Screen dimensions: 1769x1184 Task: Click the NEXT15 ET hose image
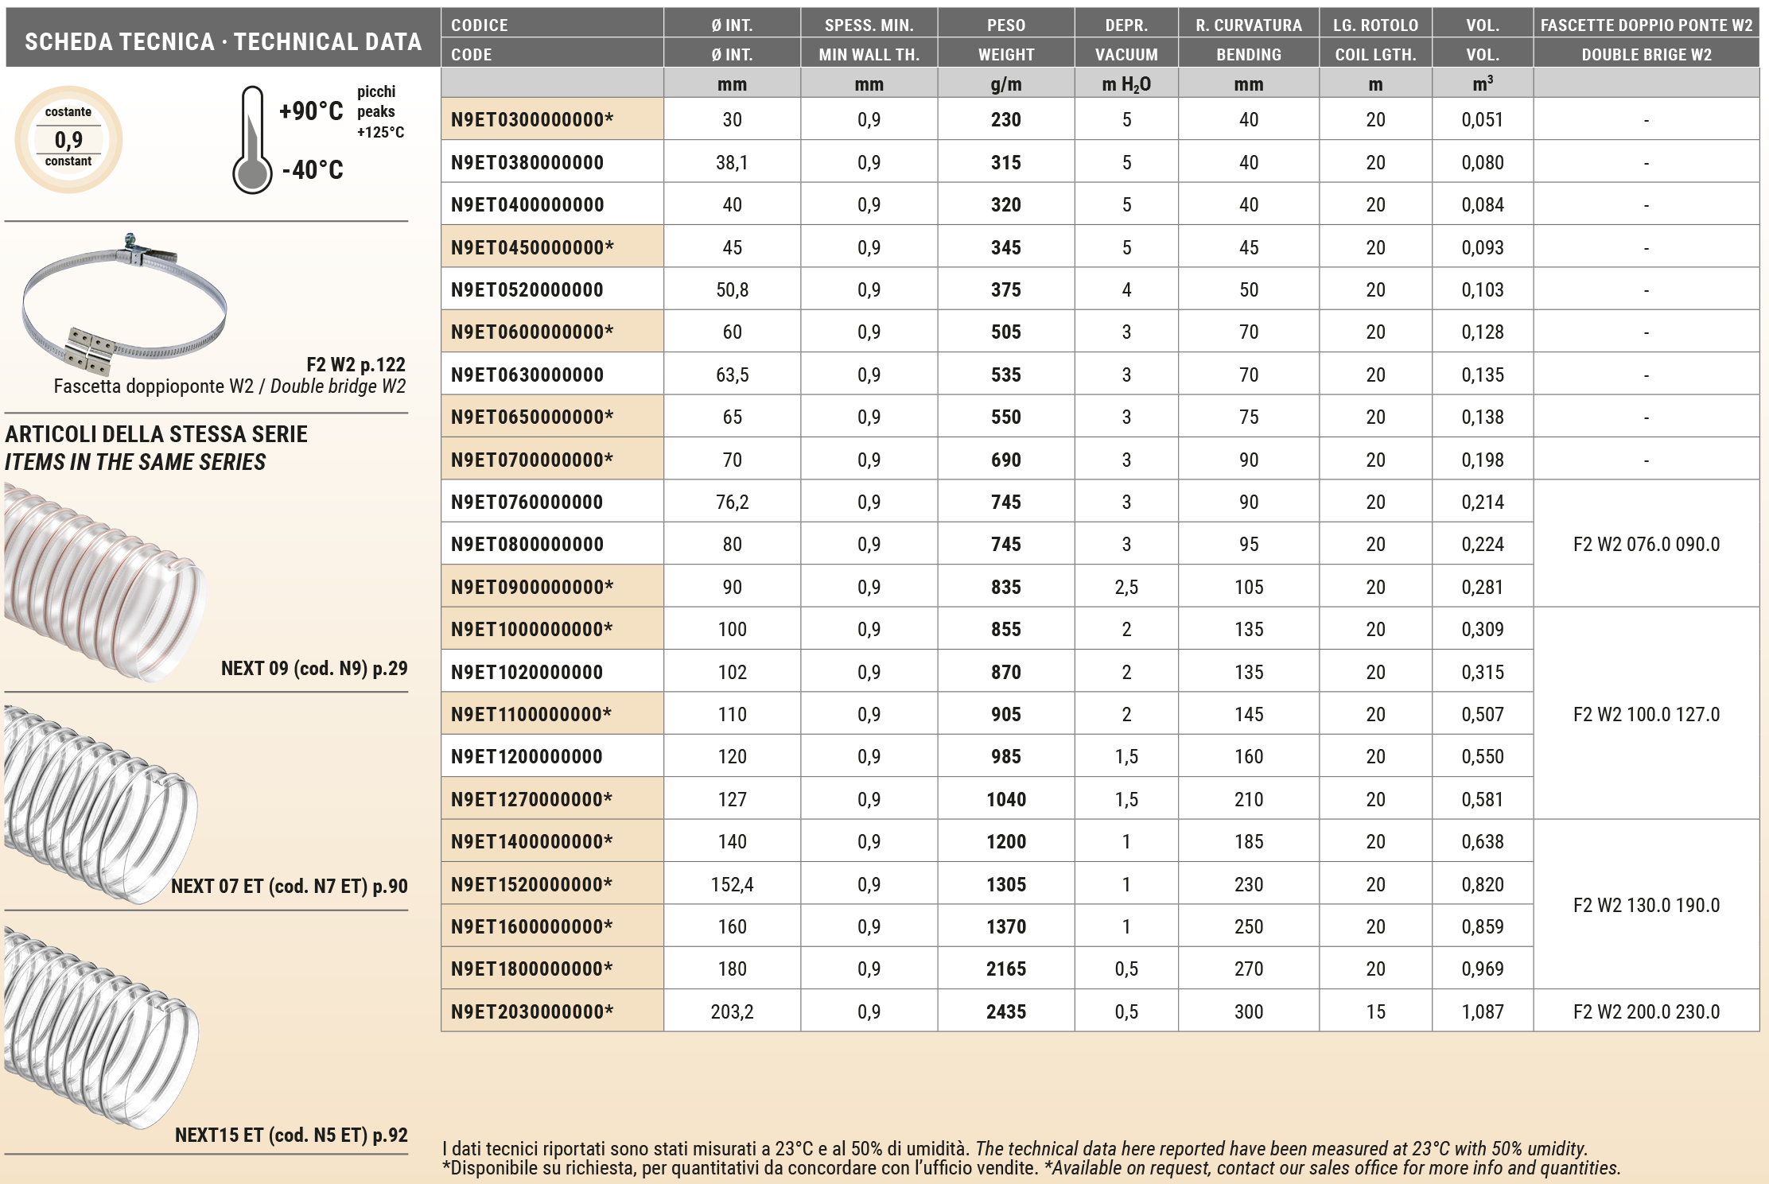[x=99, y=1027]
